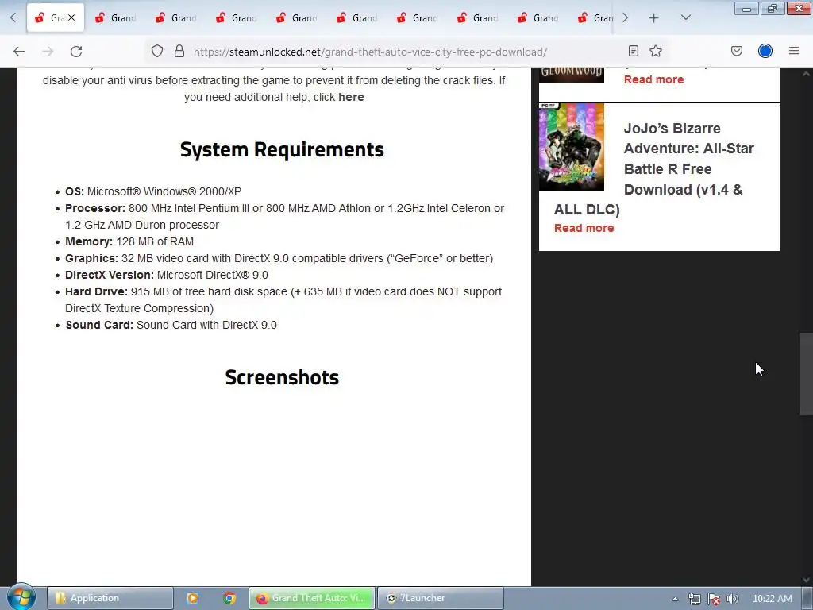Switch to the fifth Grand tab
Viewport: 813px width, 610px height.
[297, 18]
